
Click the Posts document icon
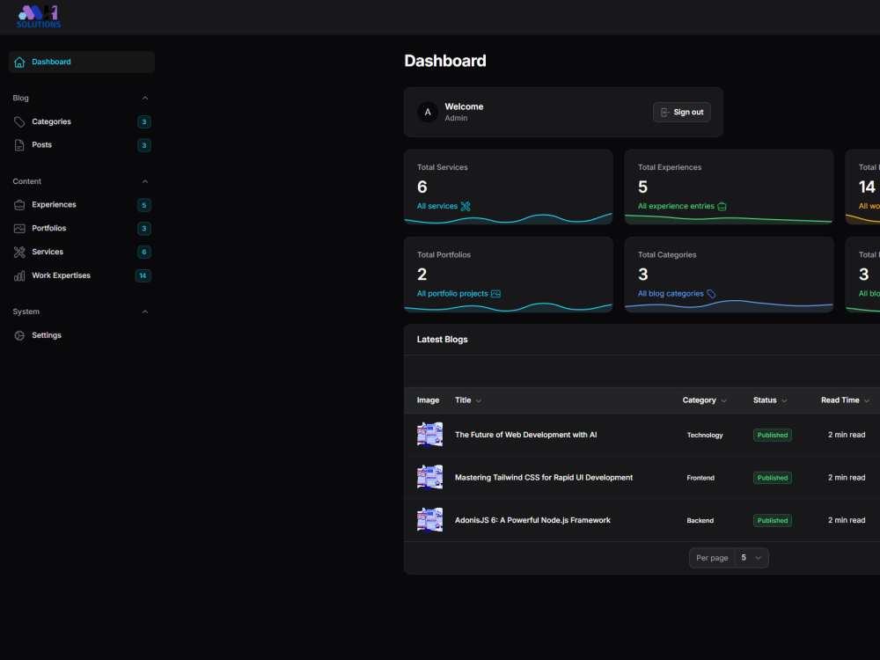[x=19, y=145]
